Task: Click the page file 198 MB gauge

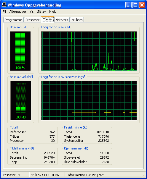Action: (20, 100)
